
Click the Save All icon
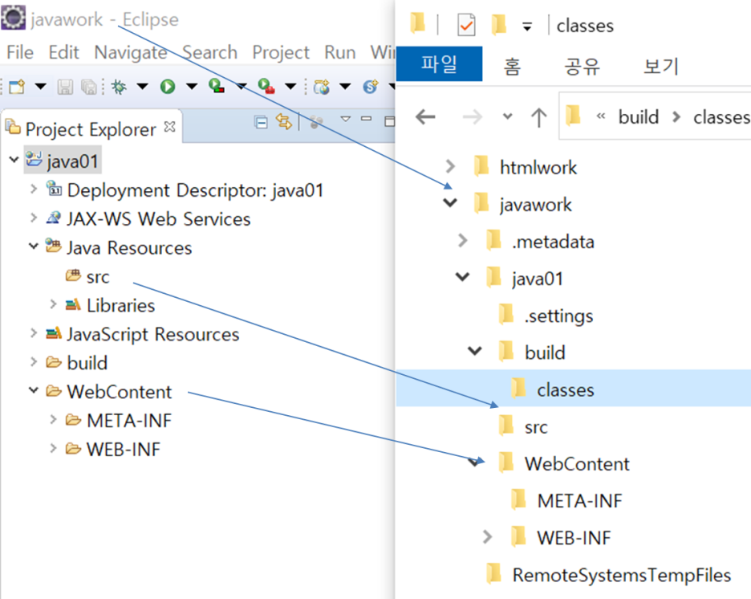click(x=89, y=87)
